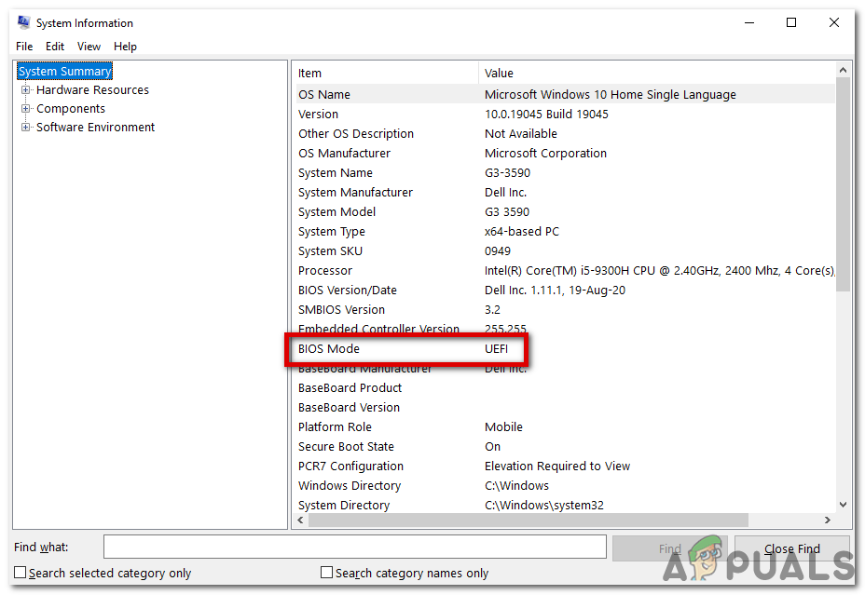Select the PCR7 Configuration row
865x595 pixels.
(x=566, y=467)
